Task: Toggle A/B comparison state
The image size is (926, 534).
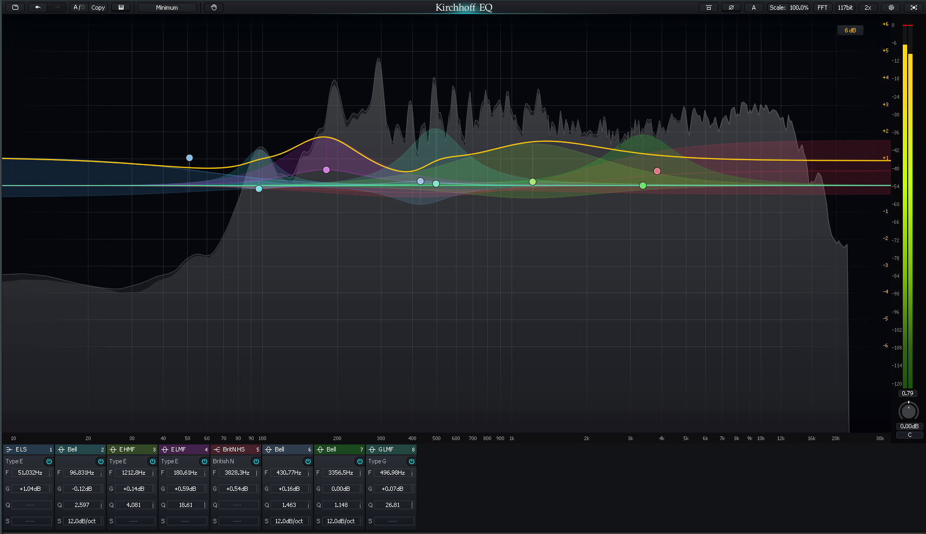Action: (x=79, y=8)
